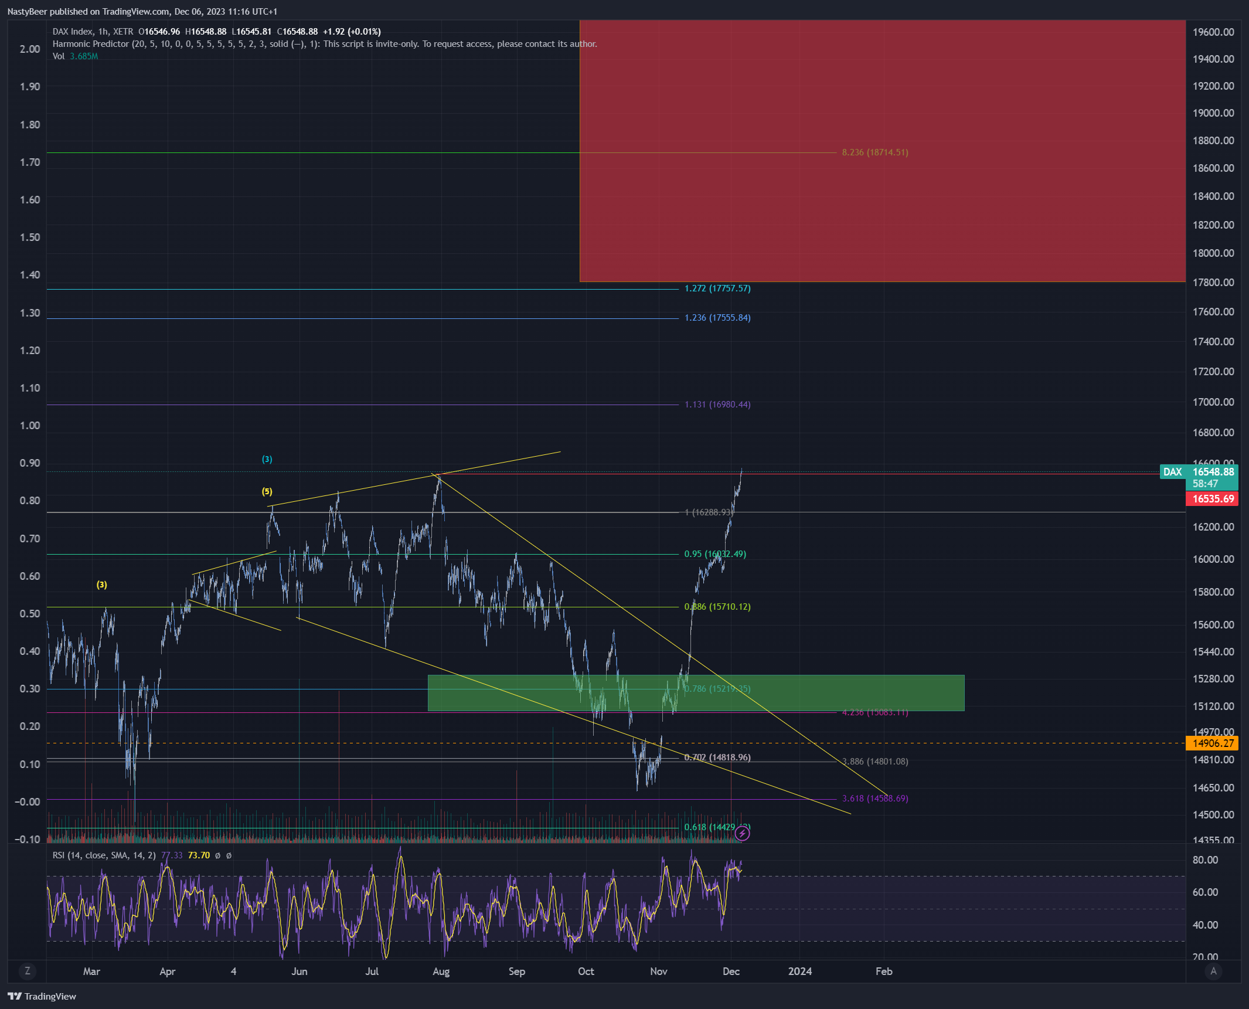
Task: Click the 17000.00 price scale value
Action: pos(1213,402)
